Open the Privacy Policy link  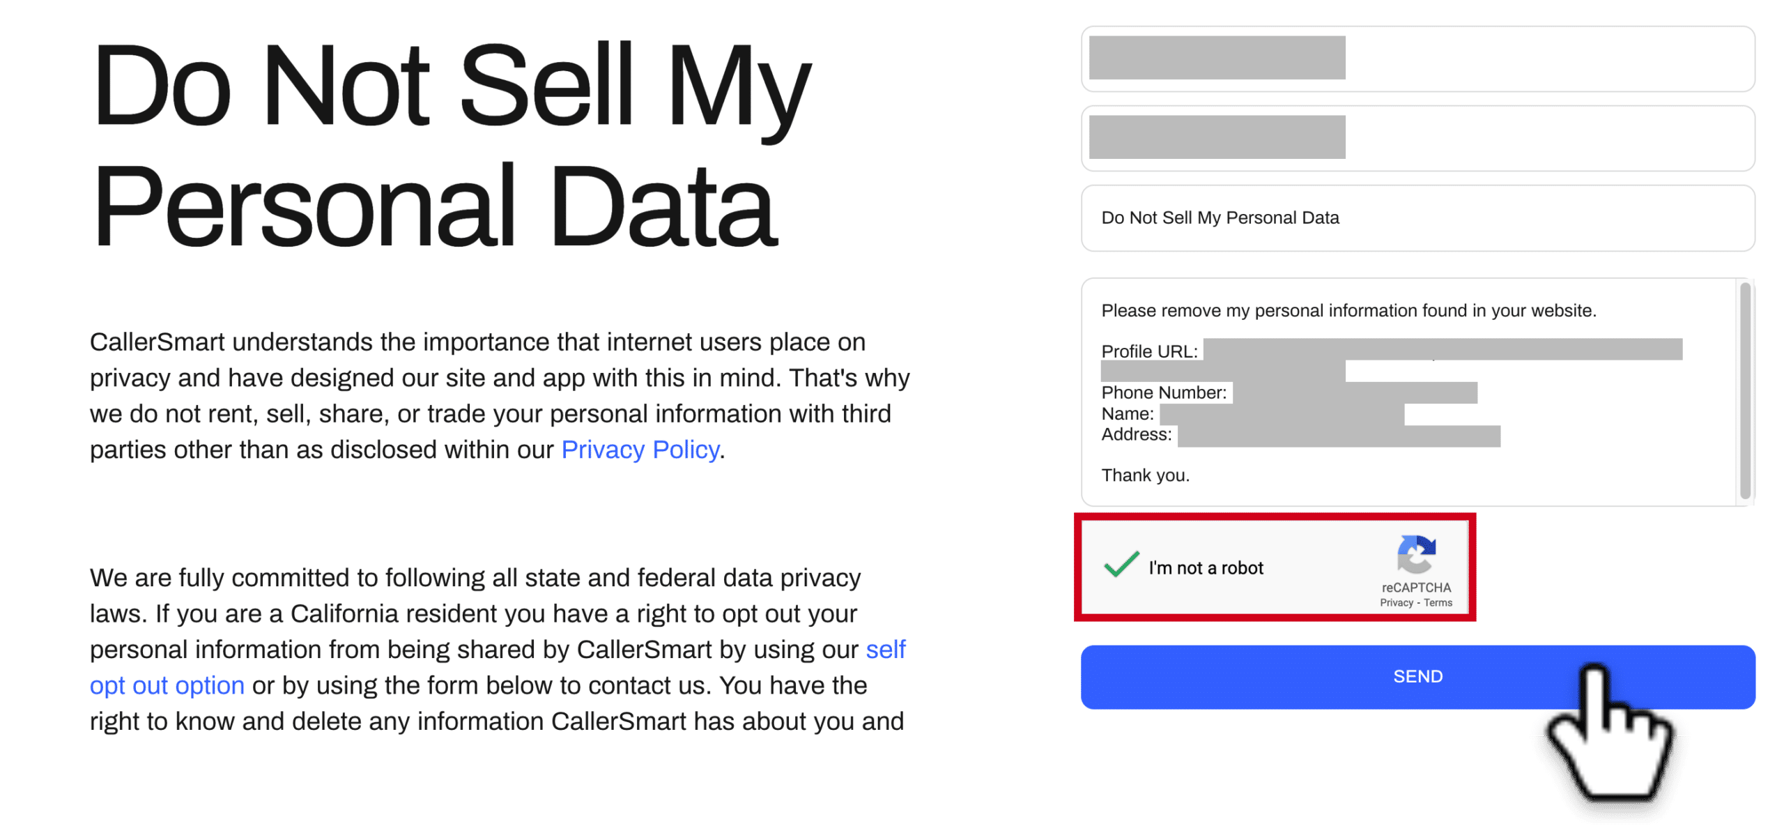click(639, 450)
